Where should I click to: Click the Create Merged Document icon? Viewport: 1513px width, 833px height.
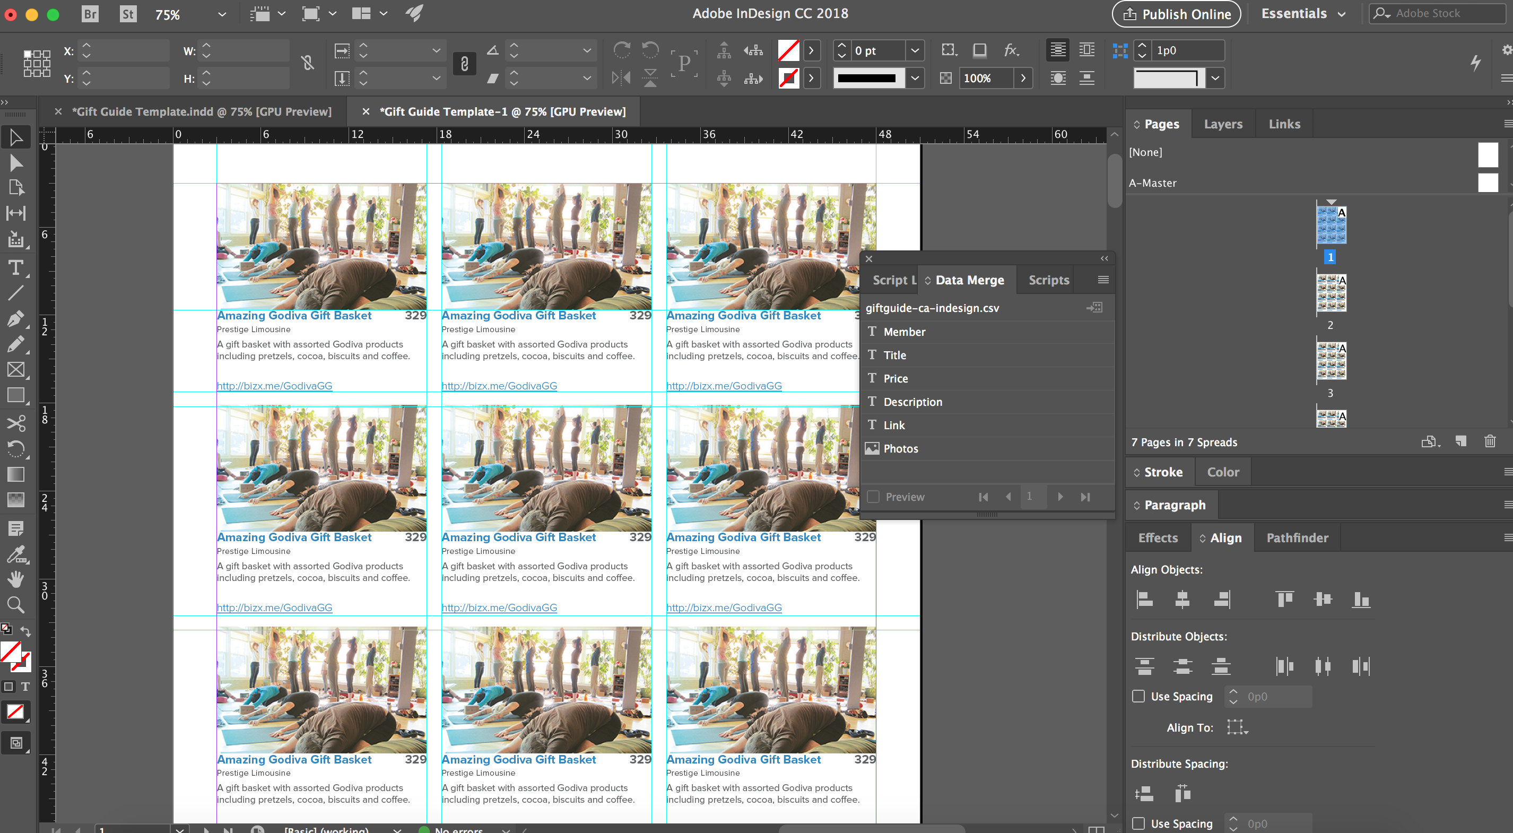(x=1094, y=307)
